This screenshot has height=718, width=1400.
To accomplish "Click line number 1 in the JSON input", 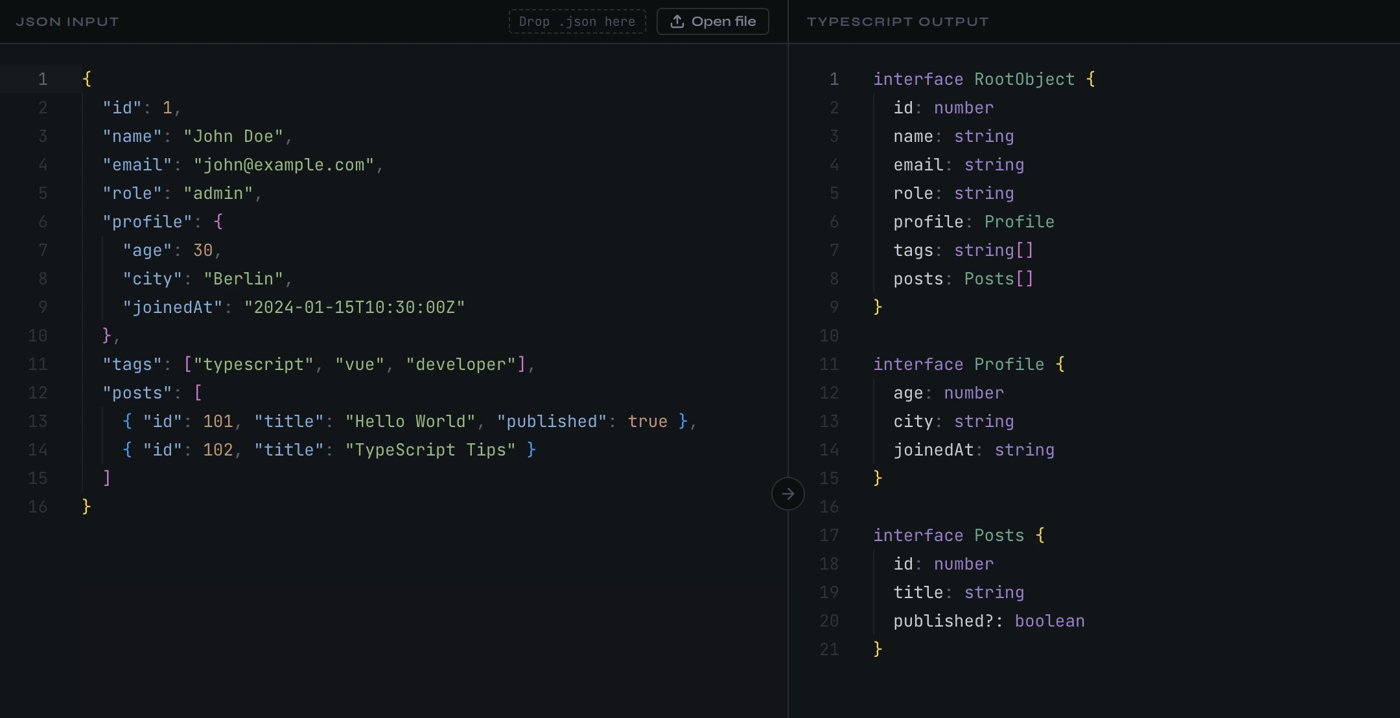I will (43, 78).
